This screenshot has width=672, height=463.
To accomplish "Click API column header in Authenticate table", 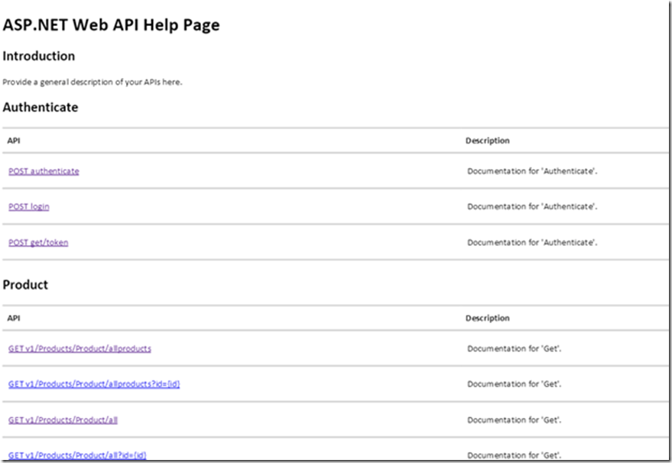I will coord(14,141).
